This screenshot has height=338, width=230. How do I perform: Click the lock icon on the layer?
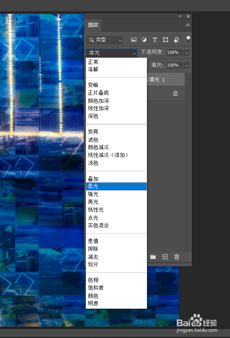176,93
